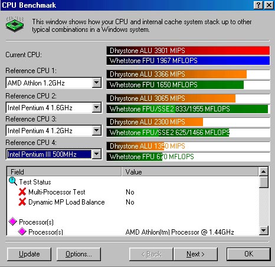Click Intel Pentium 4 1.2GHz combo box

(54, 130)
